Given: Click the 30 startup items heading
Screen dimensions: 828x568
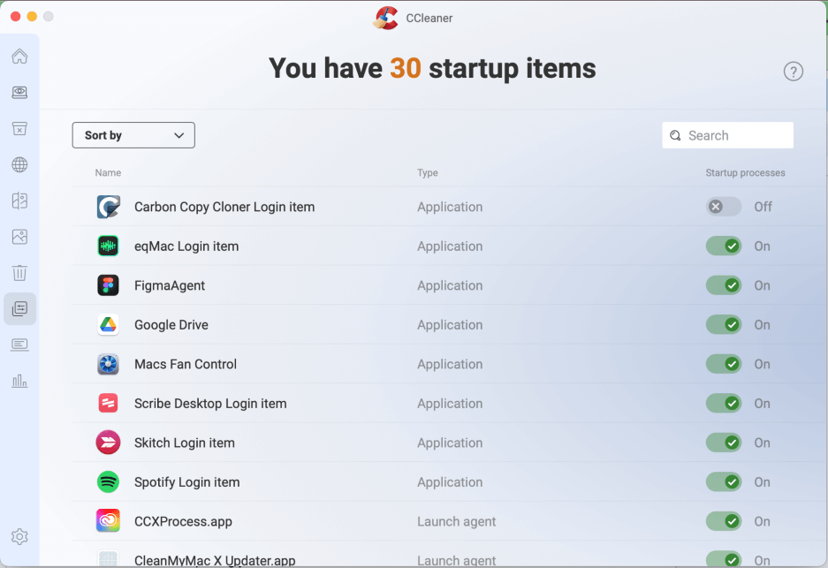Looking at the screenshot, I should point(432,69).
